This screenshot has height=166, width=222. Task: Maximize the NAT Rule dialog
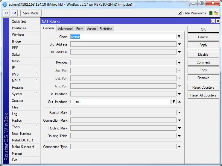pos(213,21)
